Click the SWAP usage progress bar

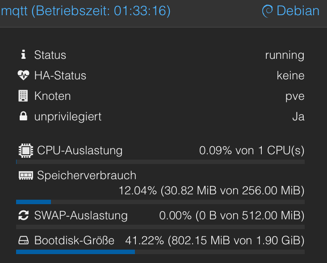tap(160, 227)
